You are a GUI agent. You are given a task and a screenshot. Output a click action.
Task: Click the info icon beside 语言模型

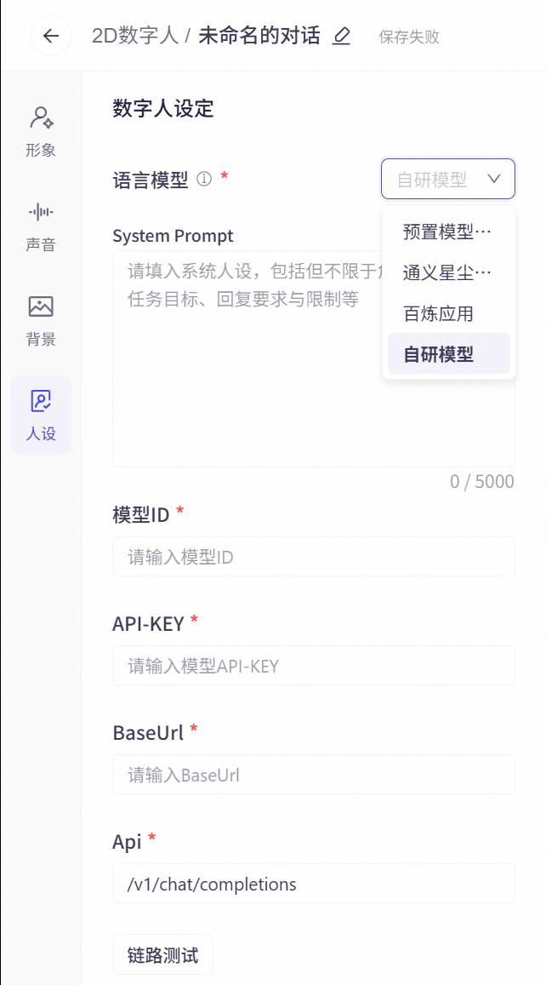(204, 180)
